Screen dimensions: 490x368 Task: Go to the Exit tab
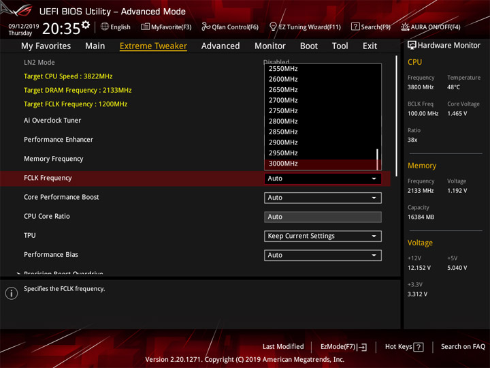[370, 46]
